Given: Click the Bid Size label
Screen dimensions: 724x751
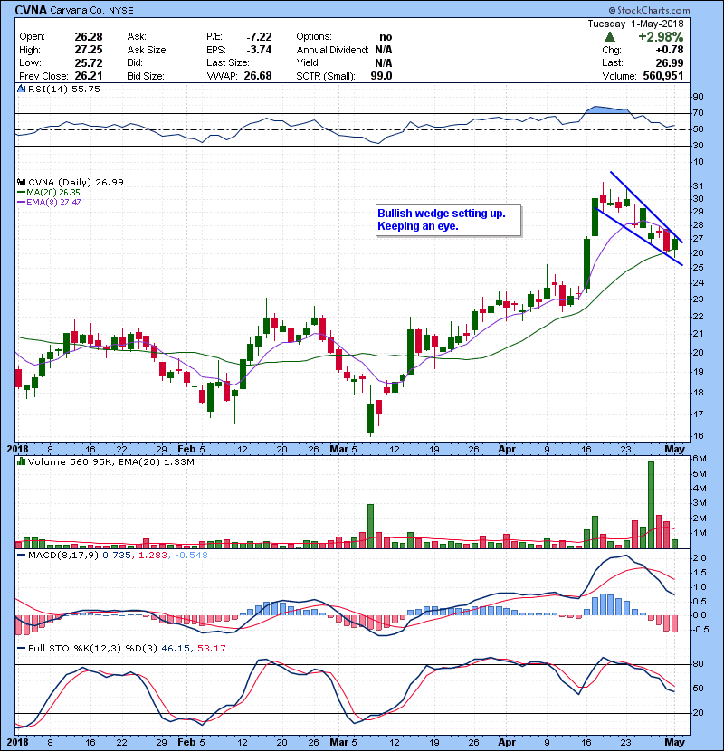Looking at the screenshot, I should 146,76.
